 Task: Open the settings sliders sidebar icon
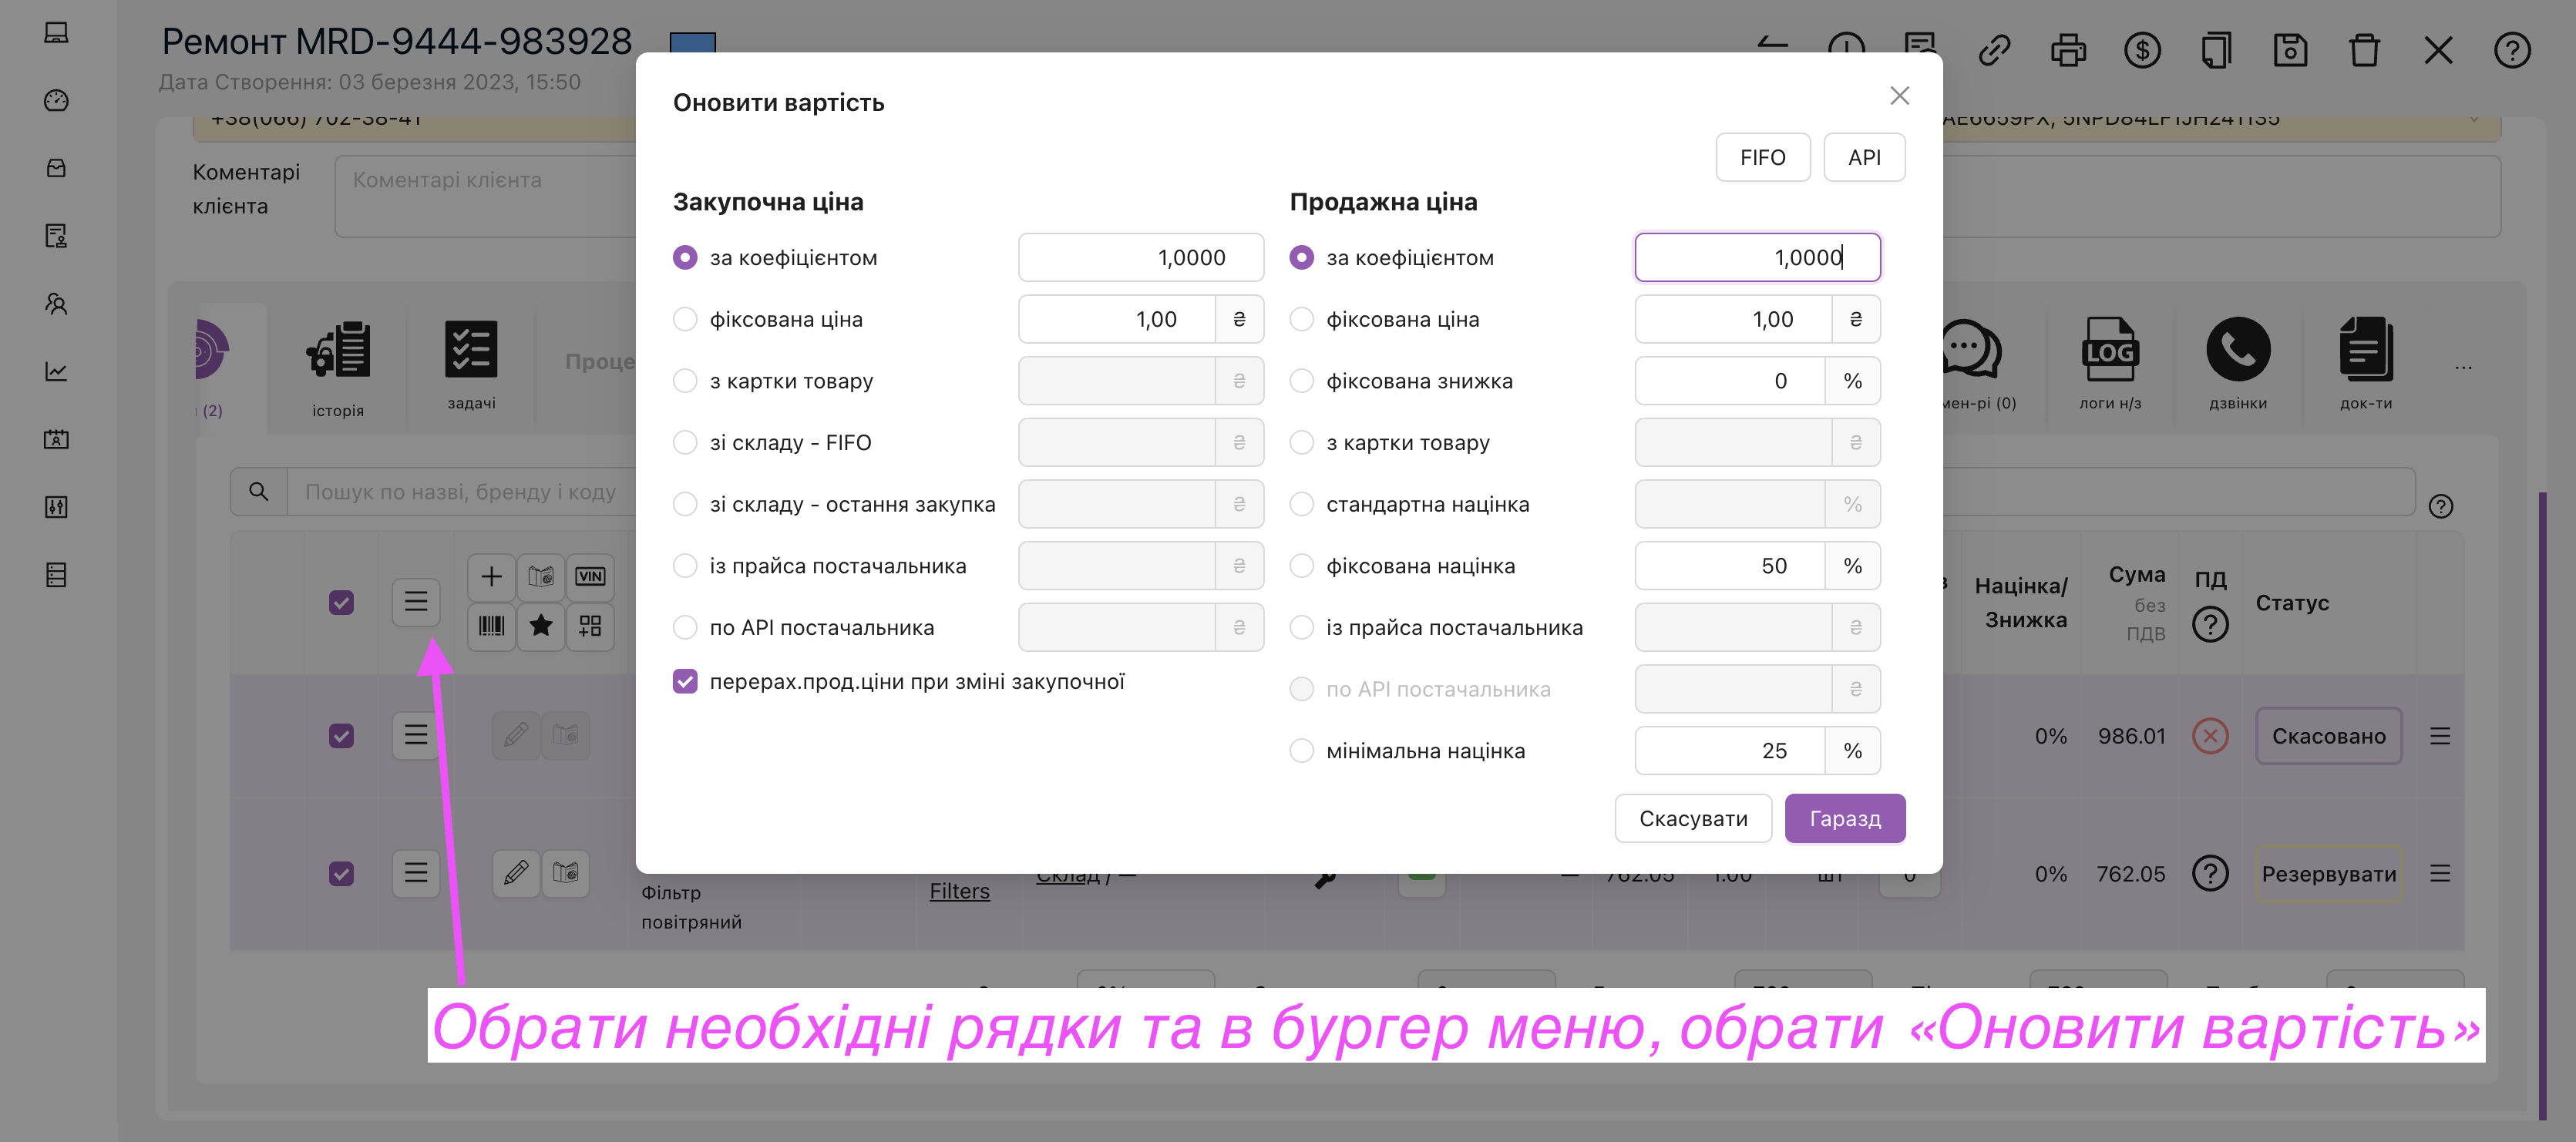click(56, 507)
